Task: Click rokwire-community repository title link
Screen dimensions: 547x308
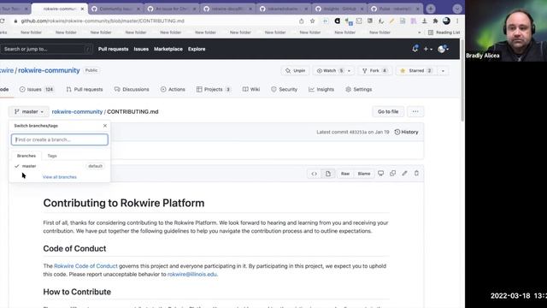Action: pos(49,70)
